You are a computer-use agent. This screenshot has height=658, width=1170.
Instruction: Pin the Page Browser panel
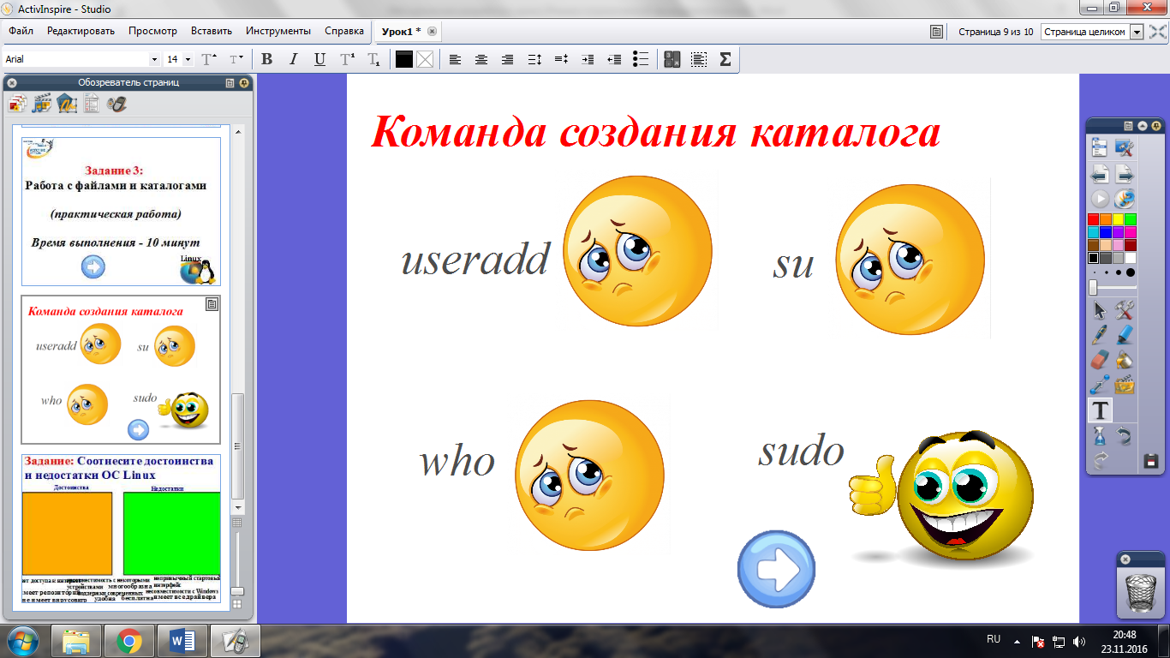244,83
